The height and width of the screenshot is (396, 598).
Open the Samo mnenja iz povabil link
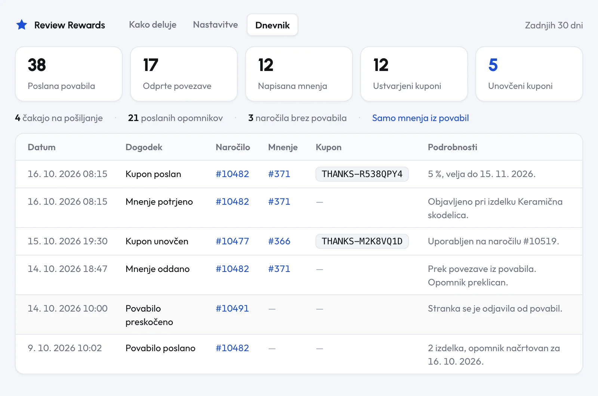click(420, 118)
